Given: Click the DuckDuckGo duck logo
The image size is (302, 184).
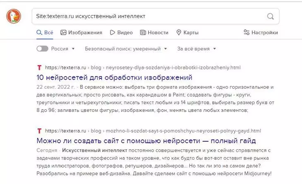Looking at the screenshot, I should pos(14,16).
